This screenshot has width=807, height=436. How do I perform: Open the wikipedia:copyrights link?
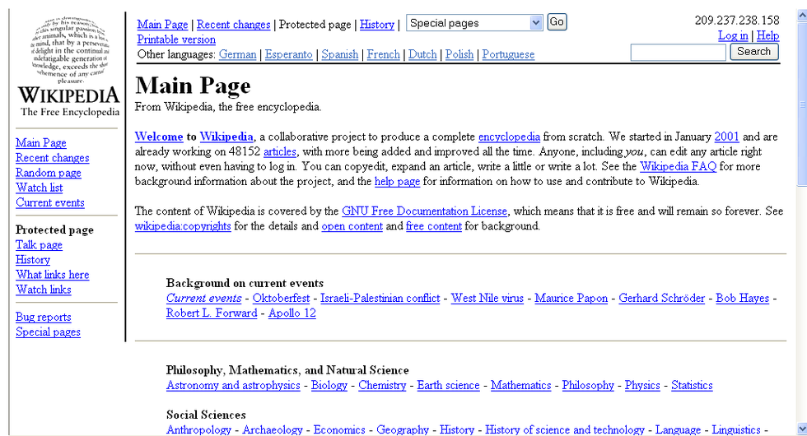pyautogui.click(x=183, y=225)
